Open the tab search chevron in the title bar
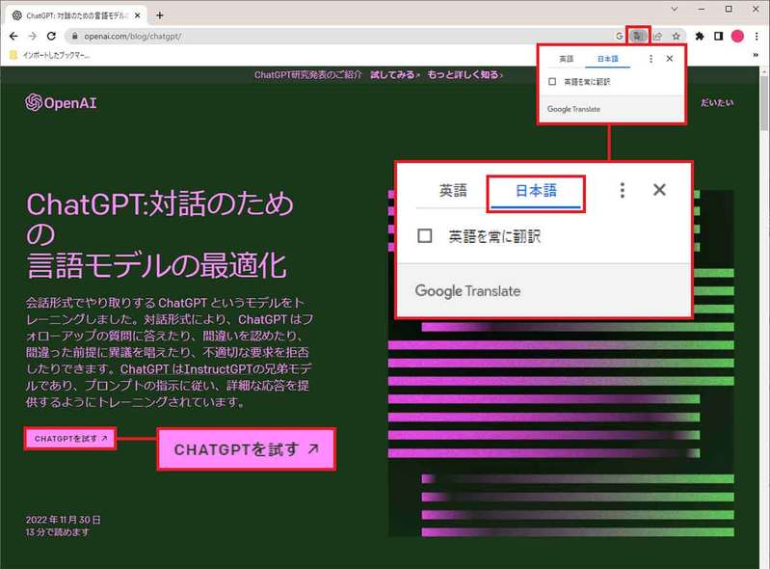This screenshot has width=770, height=569. pyautogui.click(x=675, y=9)
